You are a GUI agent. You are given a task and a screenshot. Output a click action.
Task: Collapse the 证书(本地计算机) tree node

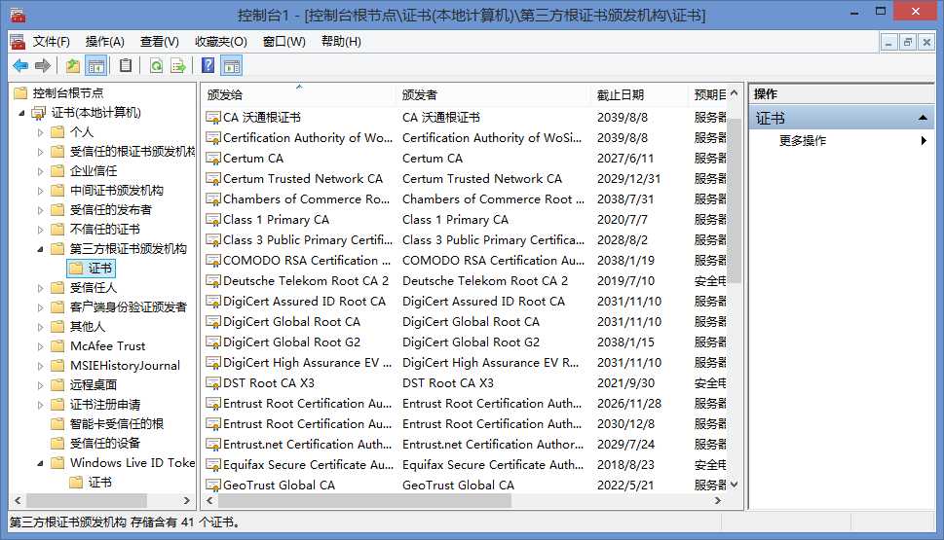21,113
